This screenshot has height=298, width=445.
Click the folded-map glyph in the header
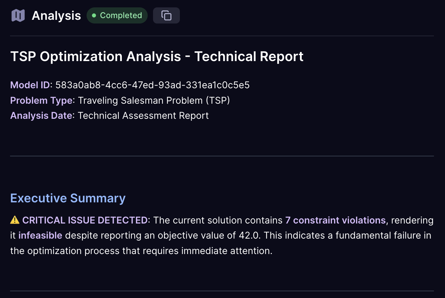point(18,15)
